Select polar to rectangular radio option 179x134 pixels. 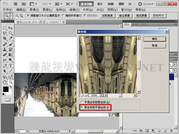[82, 107]
